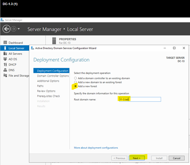
Task: Click the Dashboard label in sidebar
Action: 16,43
